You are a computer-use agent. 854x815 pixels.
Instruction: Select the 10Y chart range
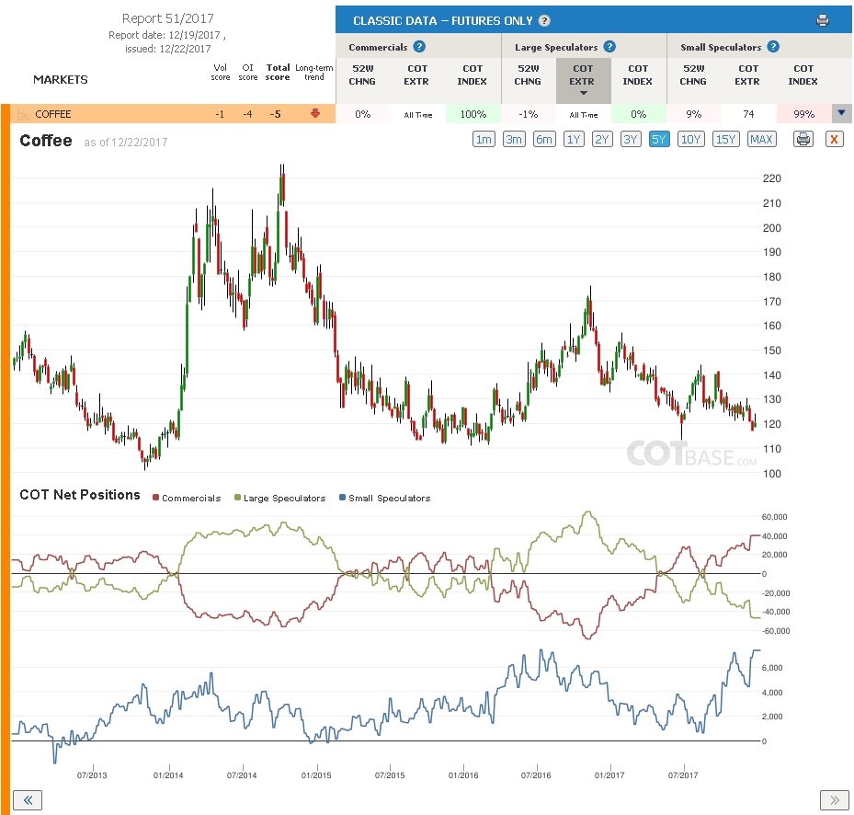click(690, 139)
